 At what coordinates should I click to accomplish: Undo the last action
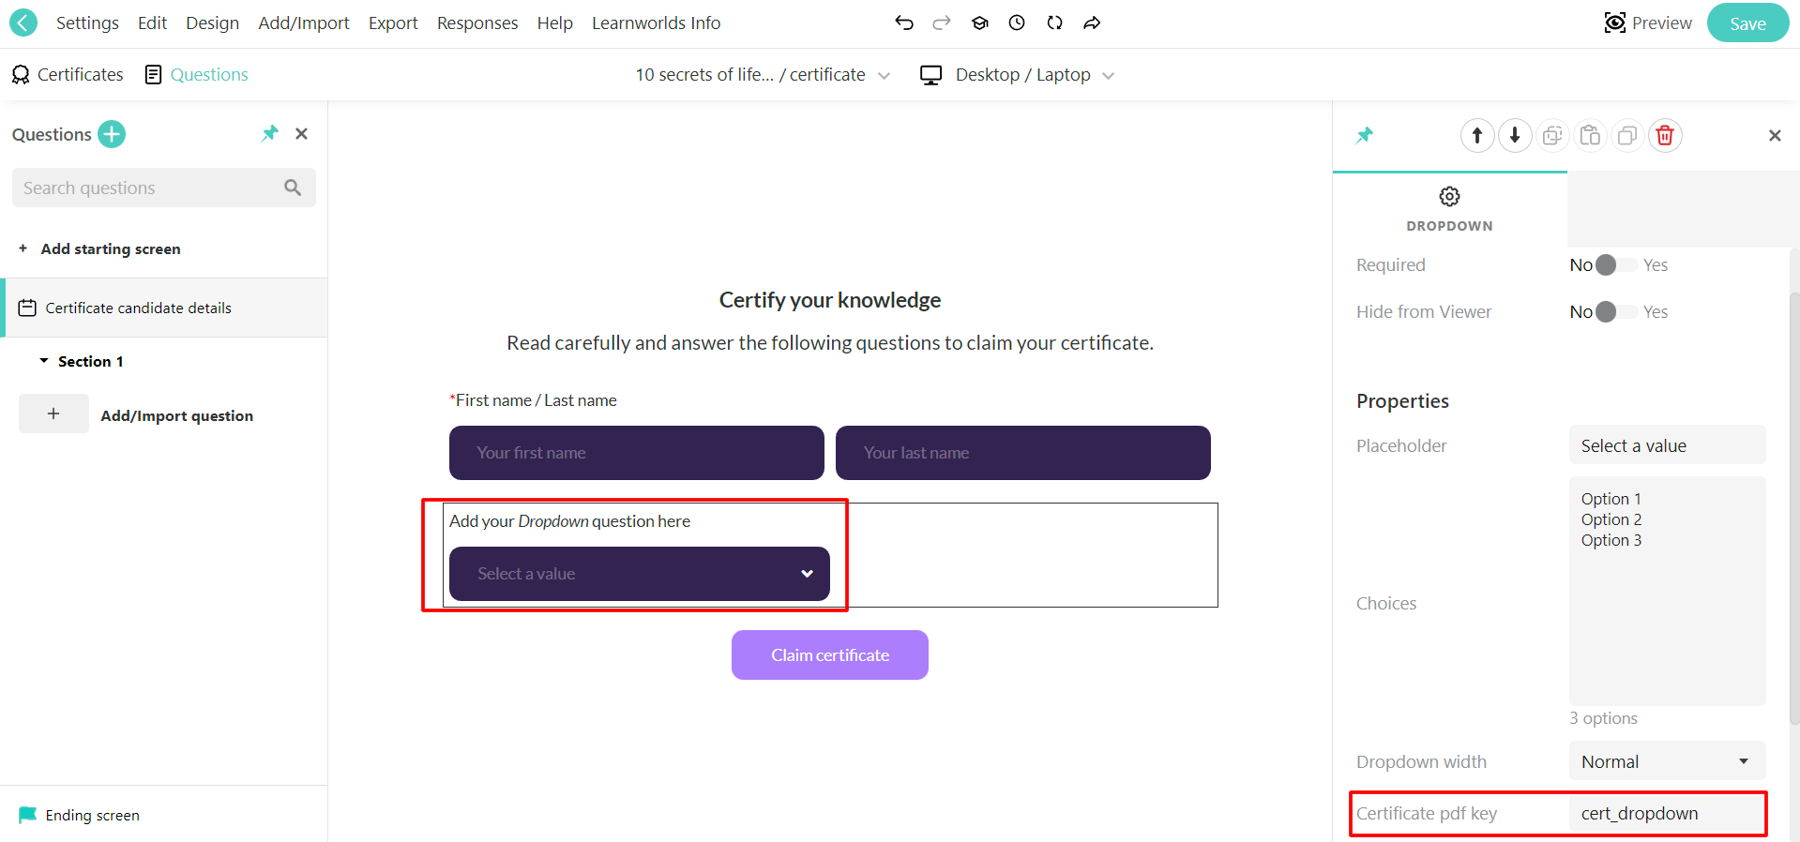[903, 23]
